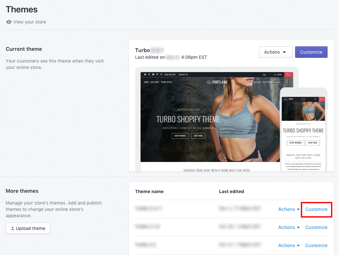This screenshot has width=339, height=255.
Task: Open the Actions dropdown for the current Turbo theme
Action: coord(275,52)
